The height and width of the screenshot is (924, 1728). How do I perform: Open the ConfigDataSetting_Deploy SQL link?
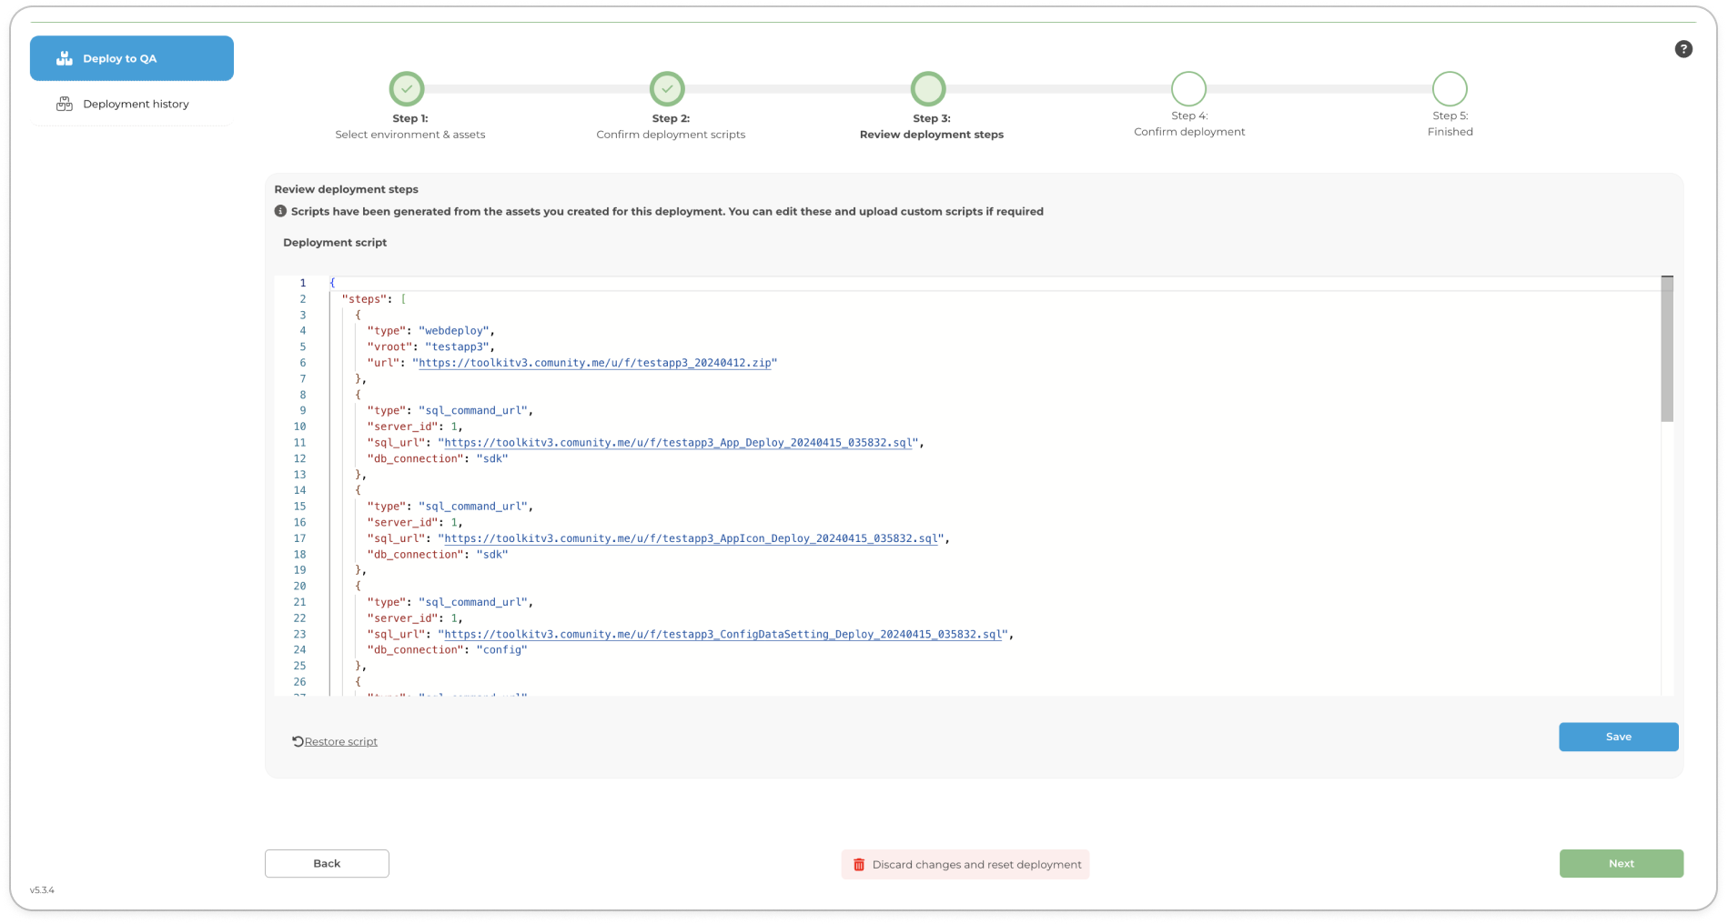point(723,634)
